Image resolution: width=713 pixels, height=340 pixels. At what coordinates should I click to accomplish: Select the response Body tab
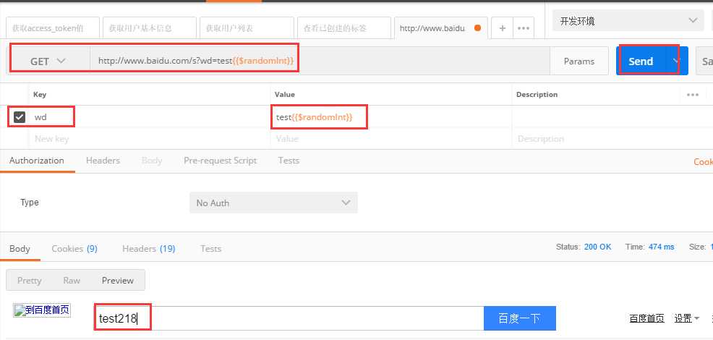[x=20, y=249]
